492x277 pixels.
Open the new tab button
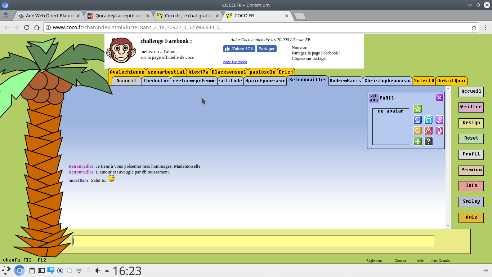pos(300,16)
